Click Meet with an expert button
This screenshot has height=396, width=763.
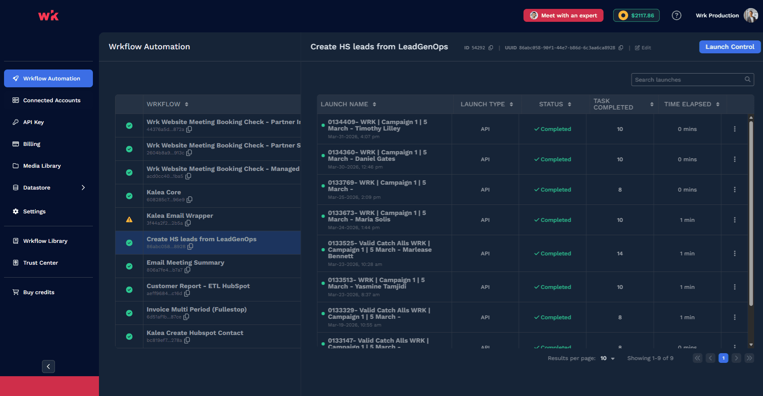(563, 15)
